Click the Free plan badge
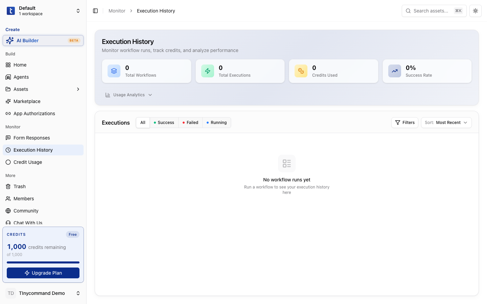Viewport: 487px width, 304px height. tap(73, 234)
